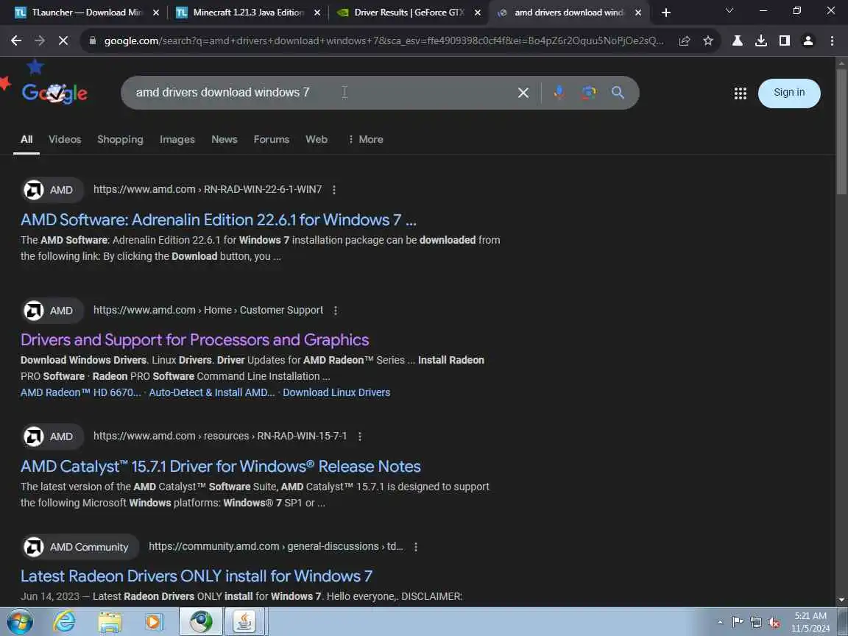848x636 pixels.
Task: Open a new browser tab
Action: pos(665,13)
